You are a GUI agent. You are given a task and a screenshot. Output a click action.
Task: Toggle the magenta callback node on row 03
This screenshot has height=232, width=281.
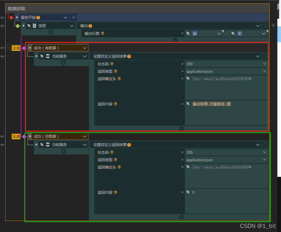24,48
